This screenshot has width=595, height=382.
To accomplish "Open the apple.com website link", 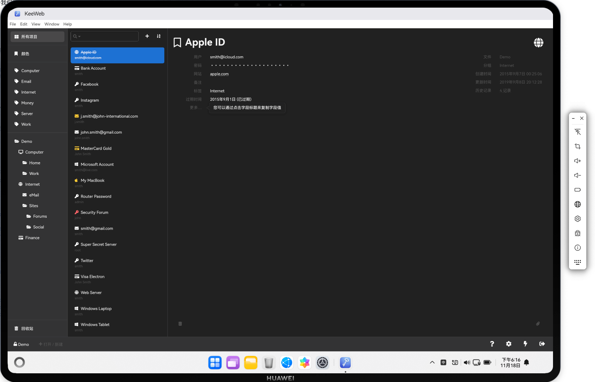I will pyautogui.click(x=219, y=74).
